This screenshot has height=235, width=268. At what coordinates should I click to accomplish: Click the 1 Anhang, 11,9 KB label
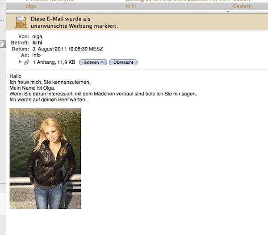tap(54, 62)
